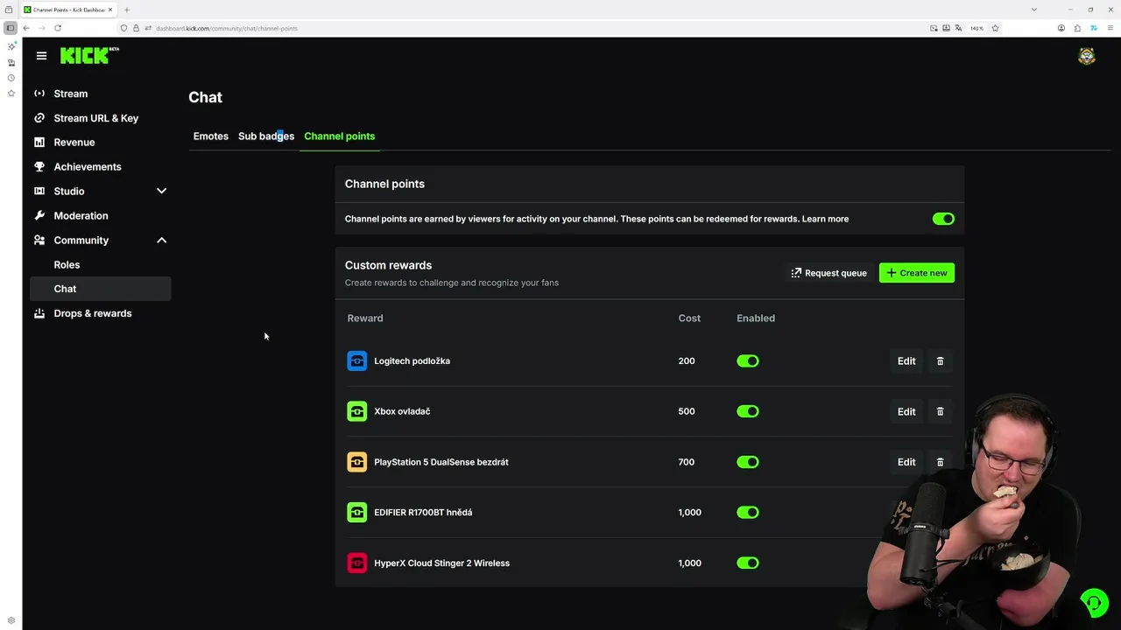Click the Enabled column header
Image resolution: width=1121 pixels, height=630 pixels.
coord(756,318)
